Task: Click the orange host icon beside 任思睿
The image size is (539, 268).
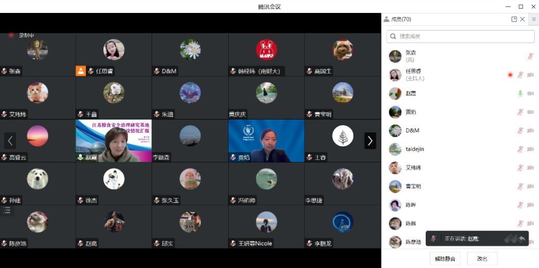Action: pos(81,71)
